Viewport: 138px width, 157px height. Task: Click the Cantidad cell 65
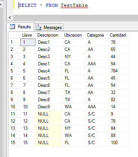tap(119, 49)
